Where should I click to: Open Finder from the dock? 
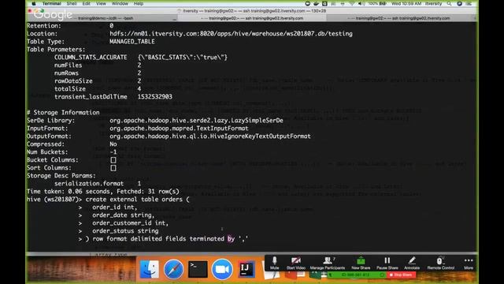[149, 268]
